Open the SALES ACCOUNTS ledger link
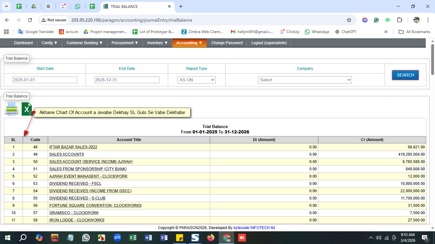Screen dimensions: 435x244 (x=67, y=154)
